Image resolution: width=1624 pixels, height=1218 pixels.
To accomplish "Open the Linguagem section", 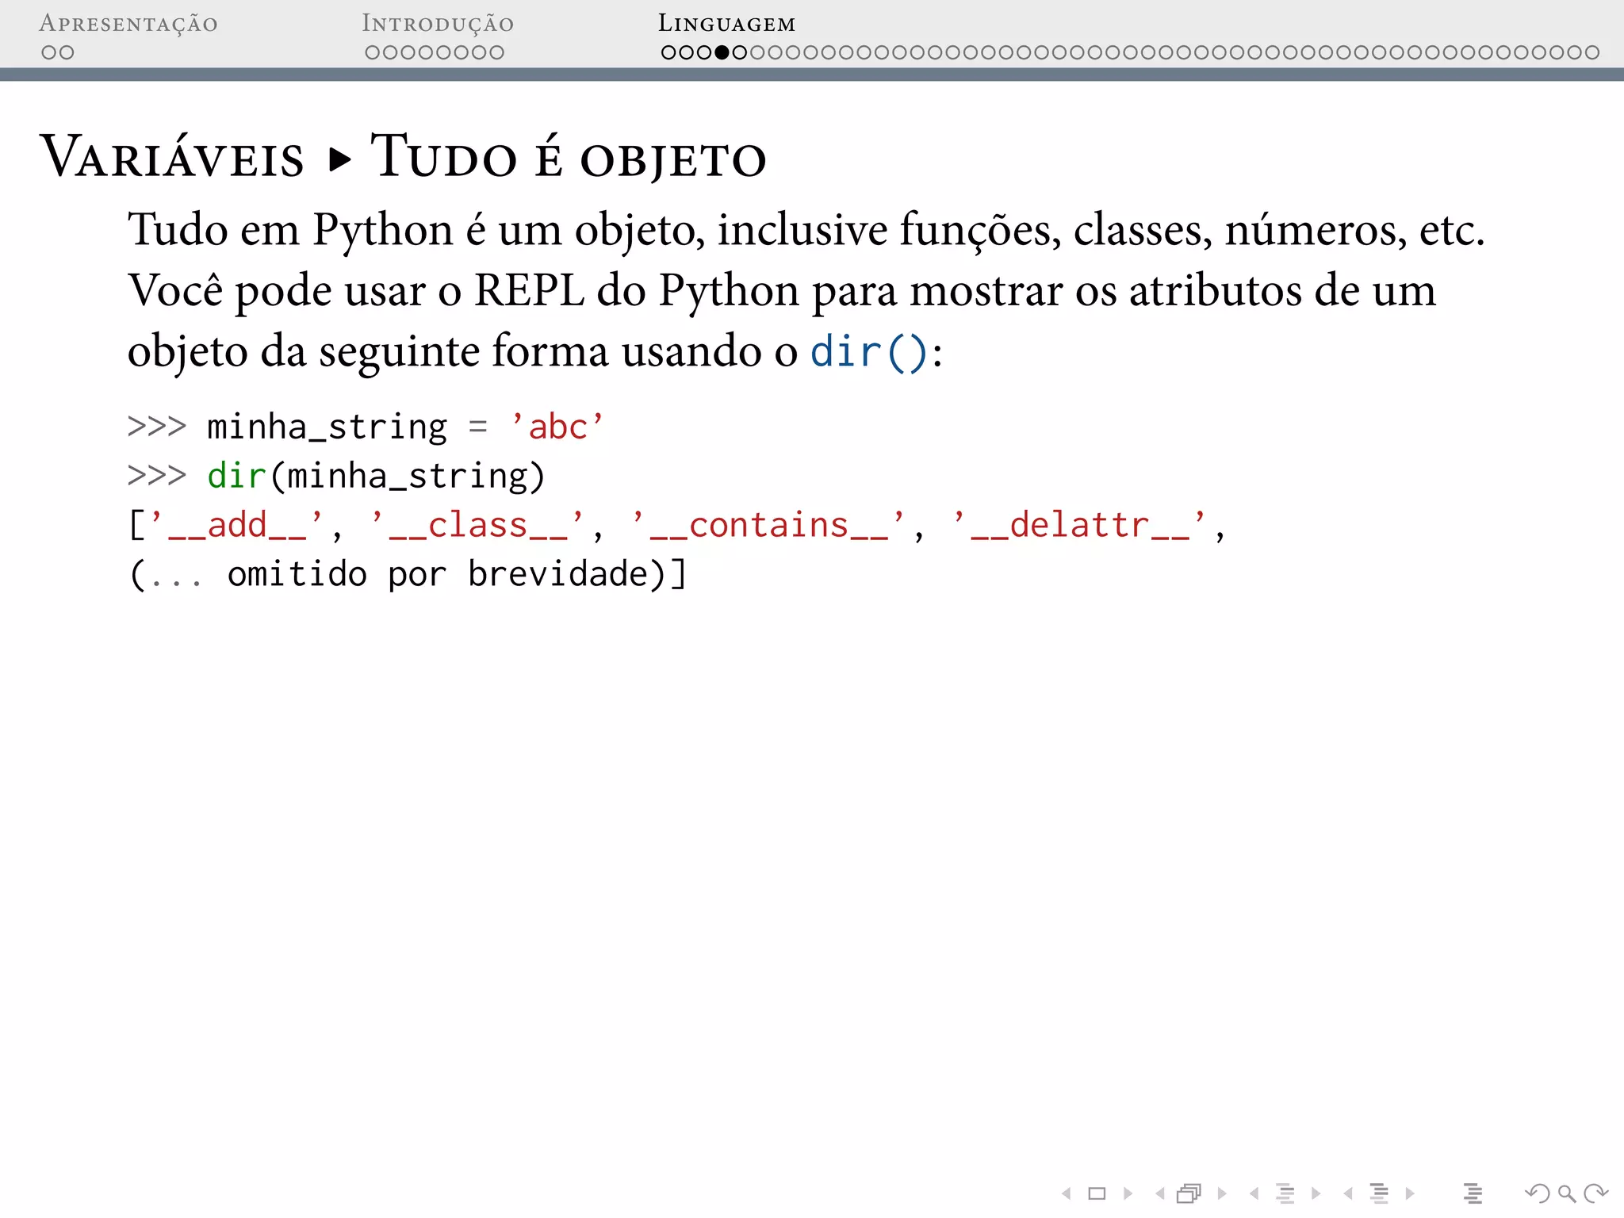I will (726, 24).
